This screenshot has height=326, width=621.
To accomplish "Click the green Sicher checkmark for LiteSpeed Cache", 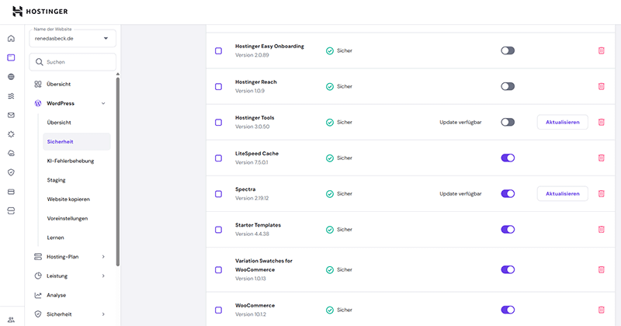I will (x=329, y=158).
